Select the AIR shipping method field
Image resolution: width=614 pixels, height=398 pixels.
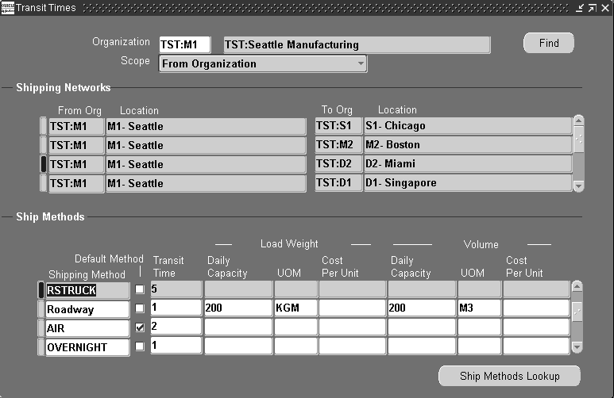click(x=87, y=328)
